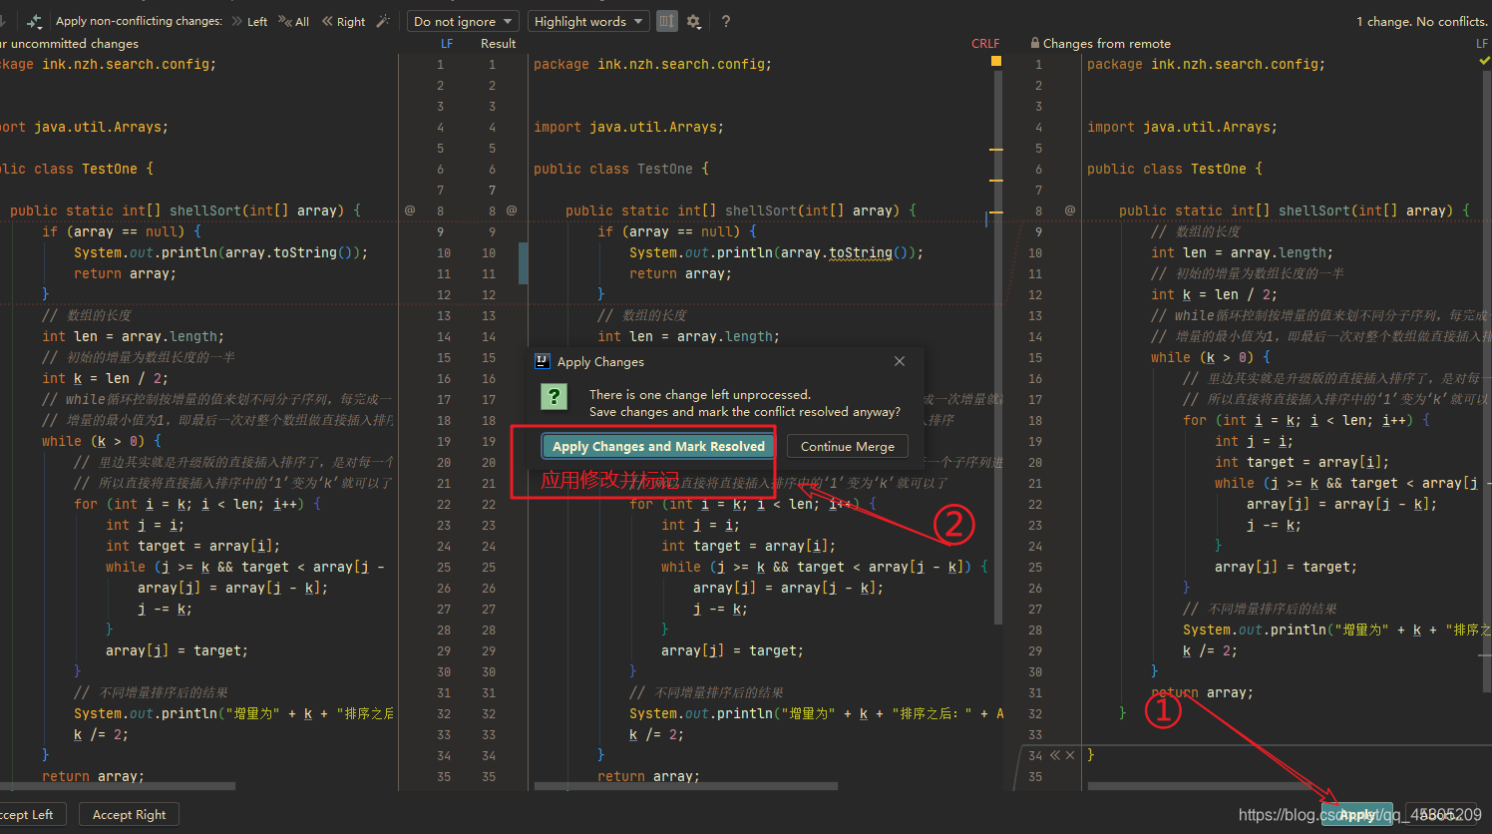Ignore the remote change at line 34 via the X

click(1070, 755)
